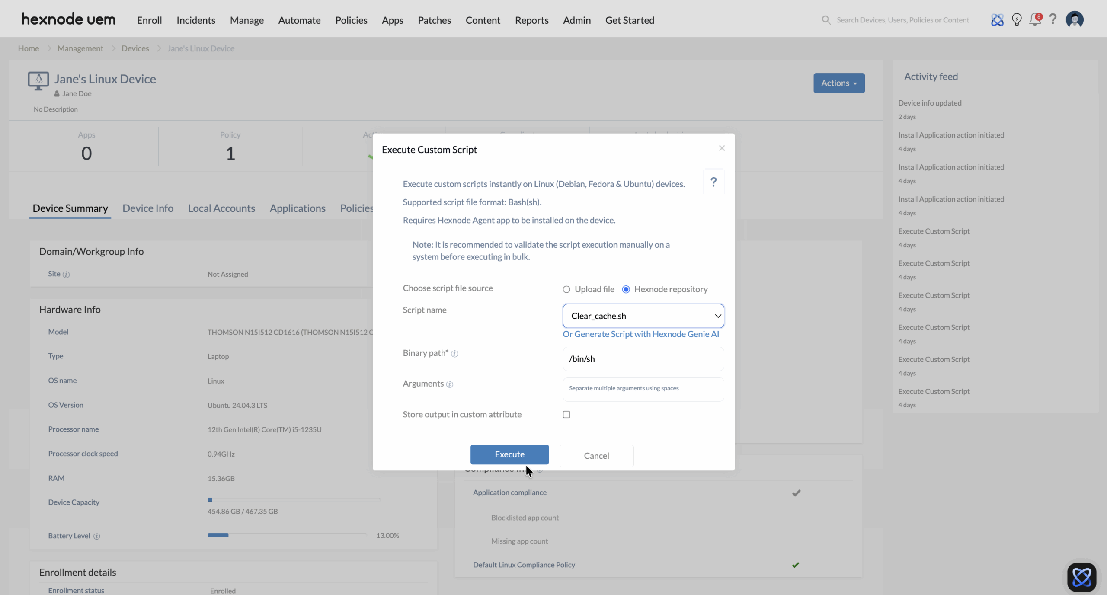Enable Store output in custom attribute checkbox

(566, 414)
